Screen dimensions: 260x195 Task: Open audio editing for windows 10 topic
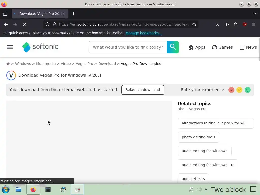207,165
